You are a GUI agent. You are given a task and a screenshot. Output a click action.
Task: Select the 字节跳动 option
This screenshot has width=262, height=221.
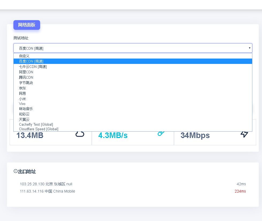click(26, 83)
